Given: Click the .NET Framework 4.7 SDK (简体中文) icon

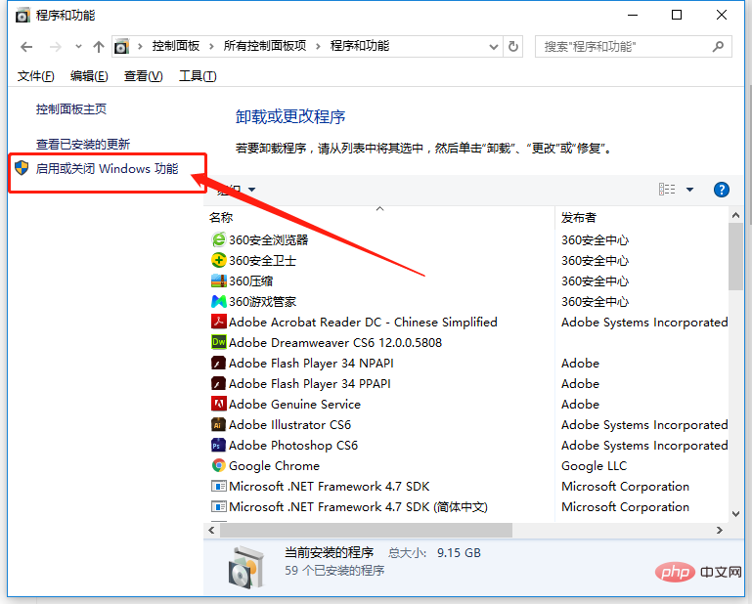Looking at the screenshot, I should 219,506.
